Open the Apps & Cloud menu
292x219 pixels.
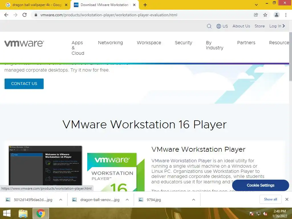[x=78, y=48]
